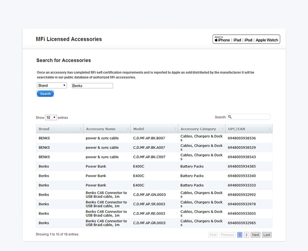Click UPC 6948005938536
Image resolution: width=308 pixels, height=251 pixels.
(241, 138)
